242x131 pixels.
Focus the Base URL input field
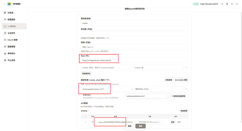click(x=135, y=60)
